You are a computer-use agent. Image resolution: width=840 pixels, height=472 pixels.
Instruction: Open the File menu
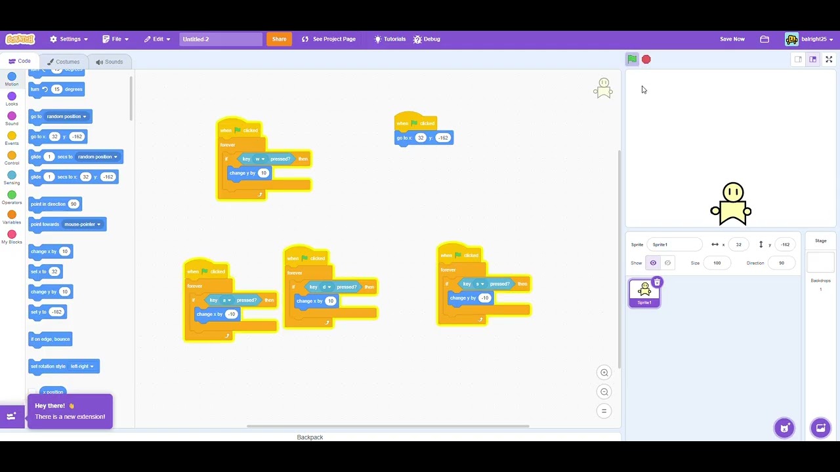(115, 39)
